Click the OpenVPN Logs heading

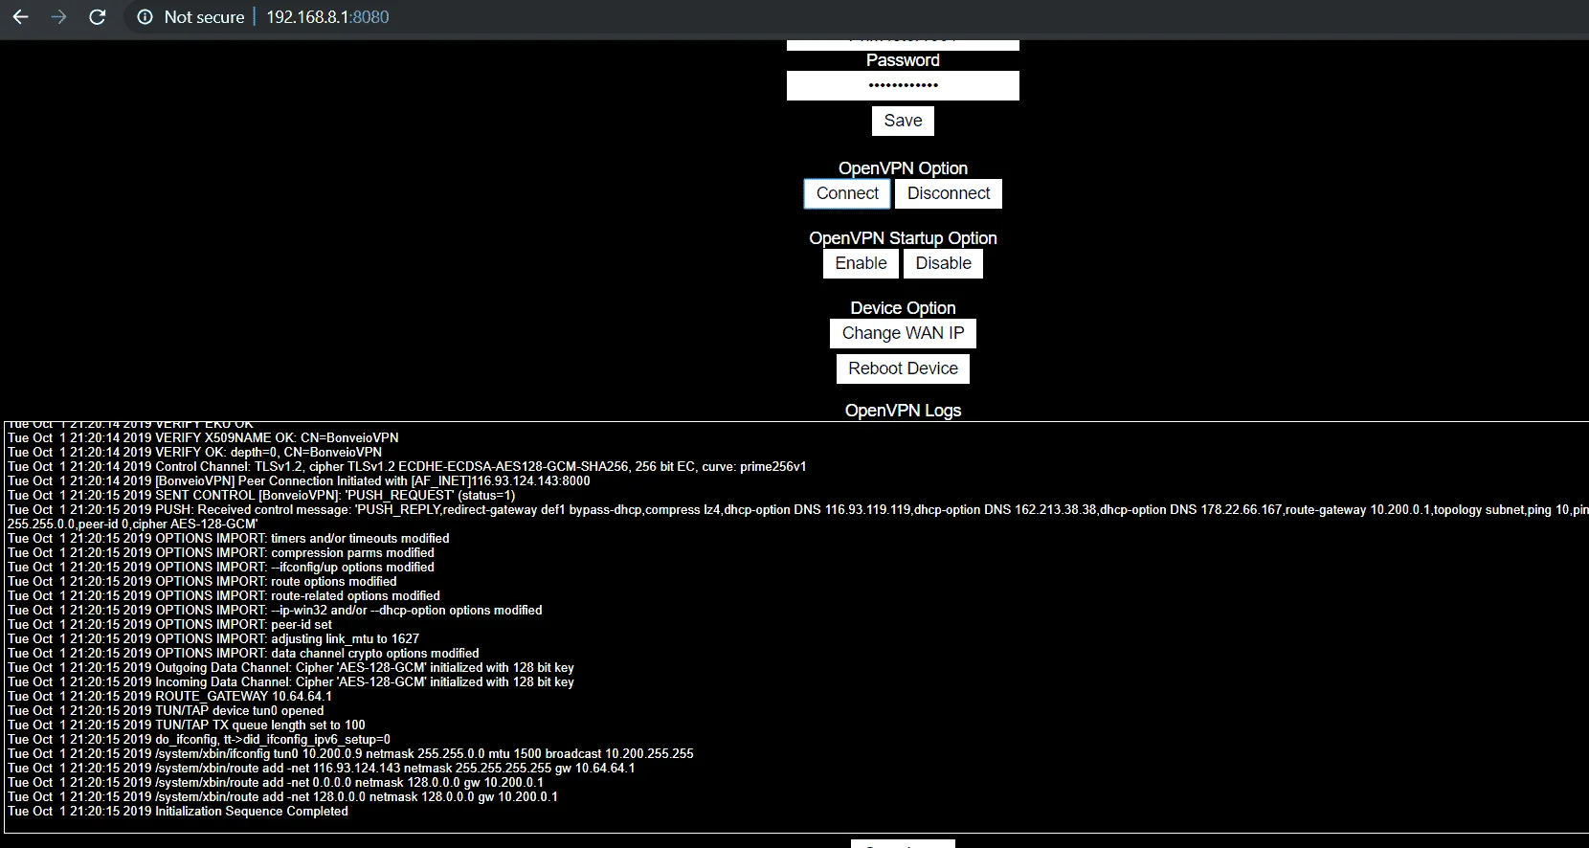click(903, 411)
